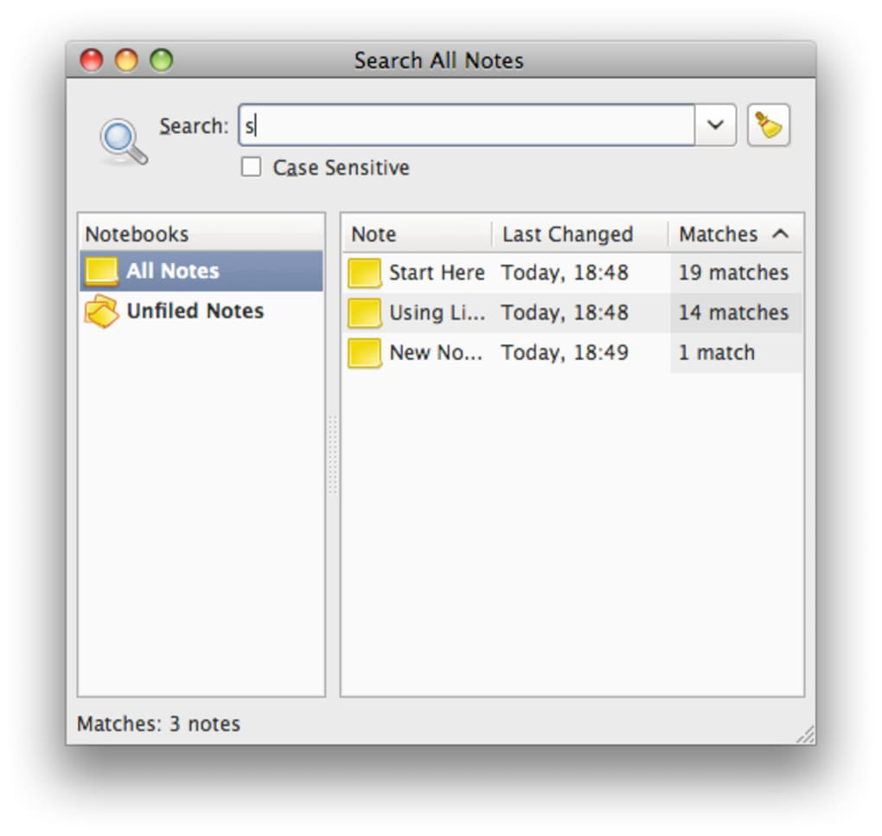Click Today, 18:49 last changed cell

click(565, 353)
